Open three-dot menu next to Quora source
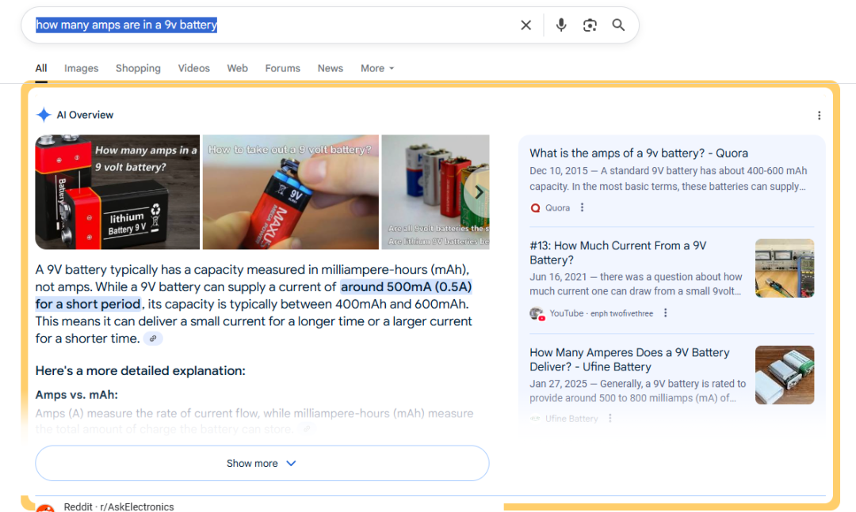This screenshot has height=512, width=856. pos(582,208)
